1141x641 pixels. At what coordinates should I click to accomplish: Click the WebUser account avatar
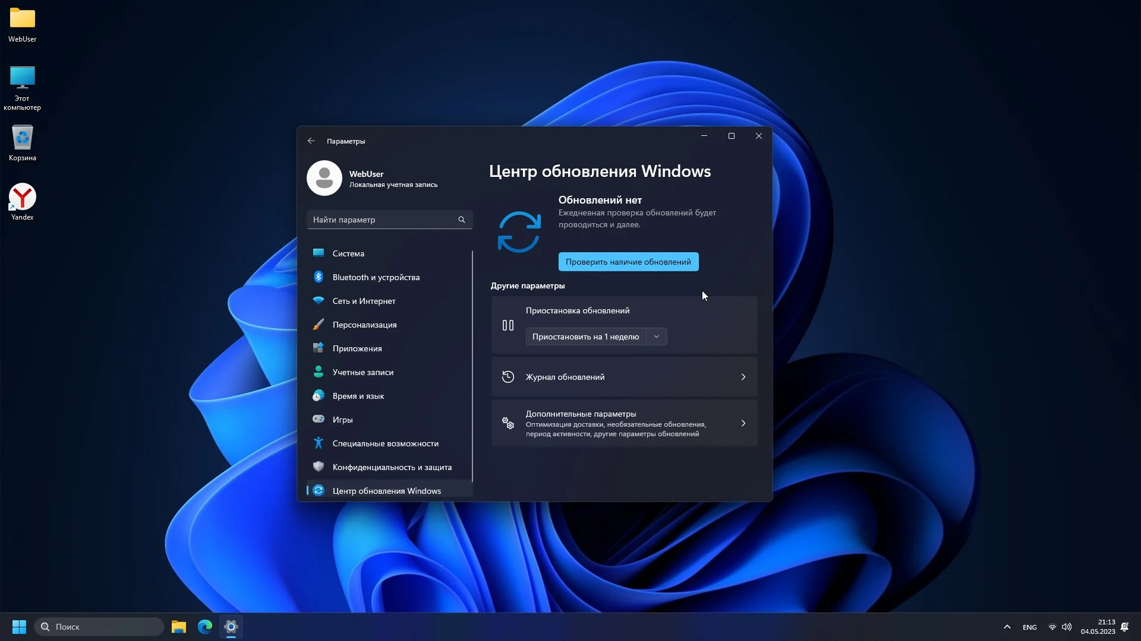pos(324,178)
